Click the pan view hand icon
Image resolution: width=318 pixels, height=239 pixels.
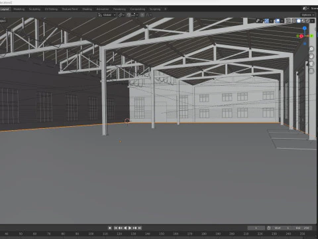click(x=311, y=56)
